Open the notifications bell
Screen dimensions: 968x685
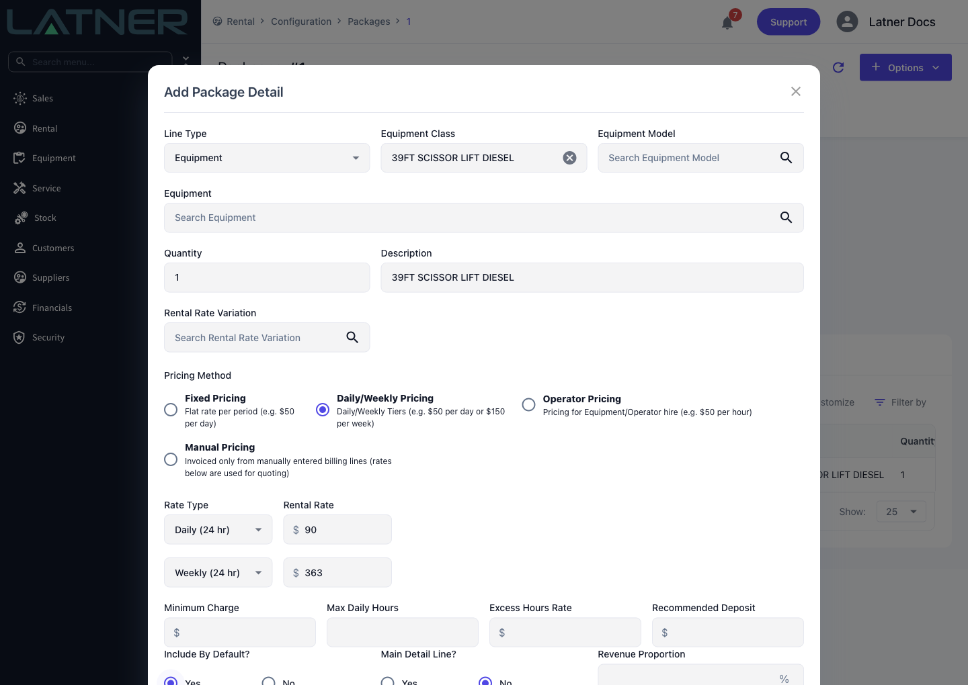pyautogui.click(x=727, y=23)
